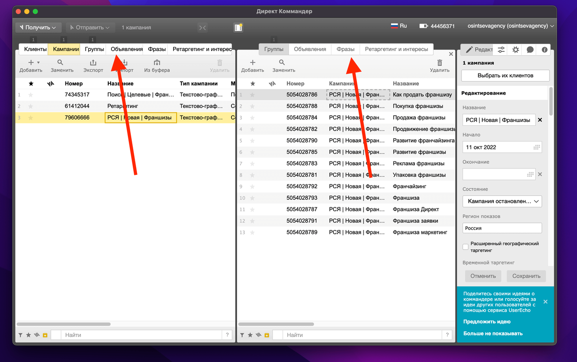The width and height of the screenshot is (577, 362).
Task: Star the Франшиза маркетинг group row
Action: coord(252,232)
